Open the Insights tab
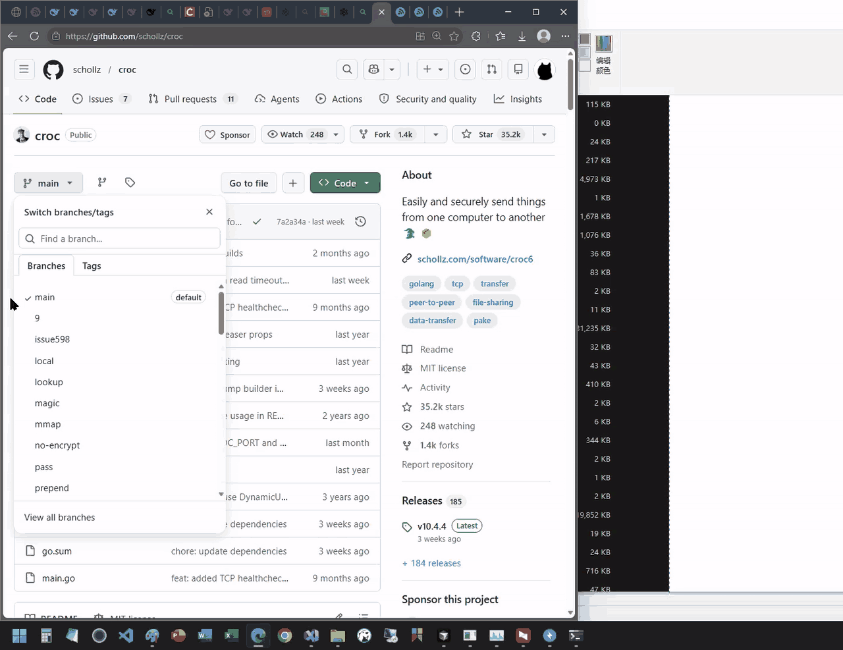The width and height of the screenshot is (843, 650). 518,99
